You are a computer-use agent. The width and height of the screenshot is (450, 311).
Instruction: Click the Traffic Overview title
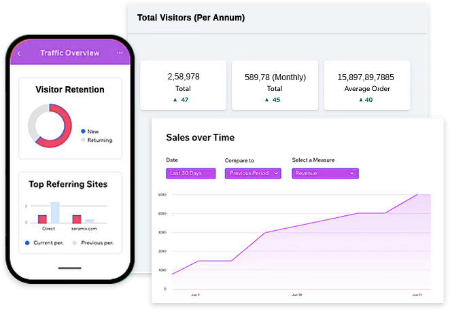70,53
